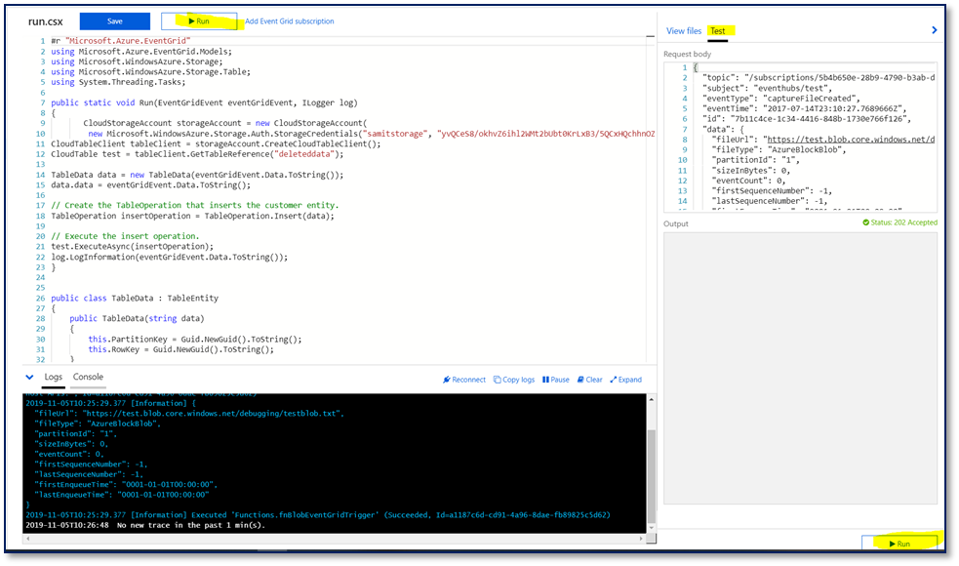Click into the Request body editor
Viewport: 959px width, 566px height.
[x=801, y=137]
